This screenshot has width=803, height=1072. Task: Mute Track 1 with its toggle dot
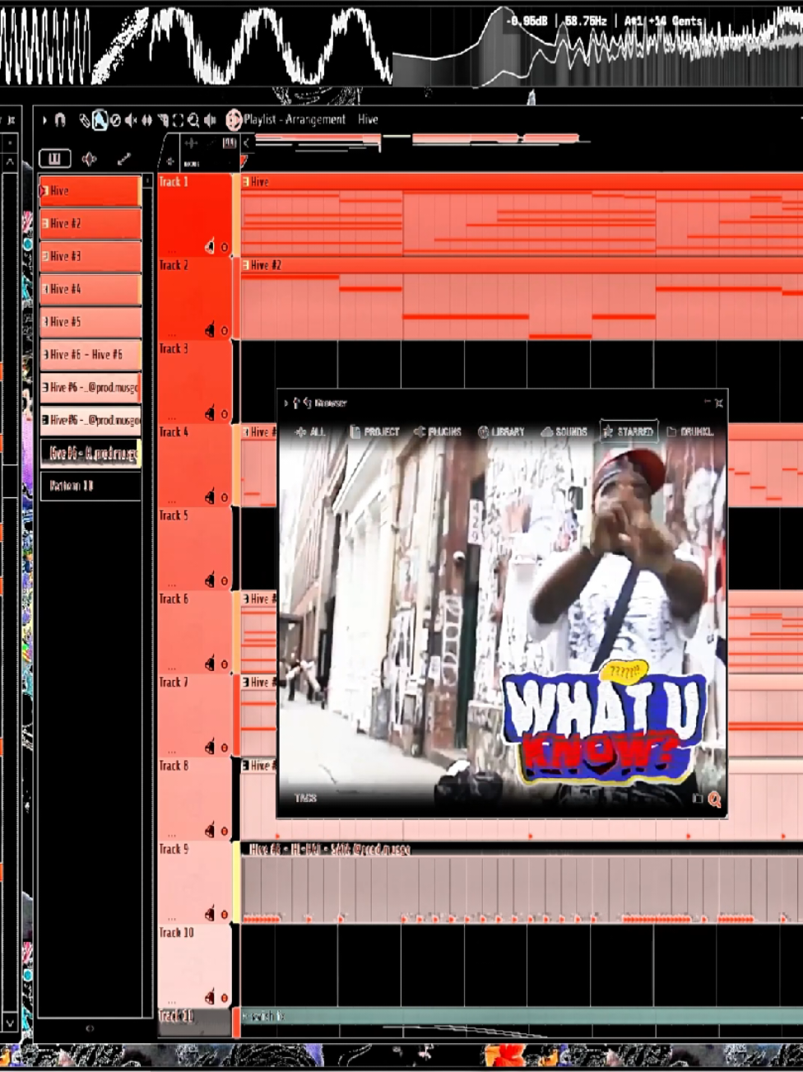[224, 247]
